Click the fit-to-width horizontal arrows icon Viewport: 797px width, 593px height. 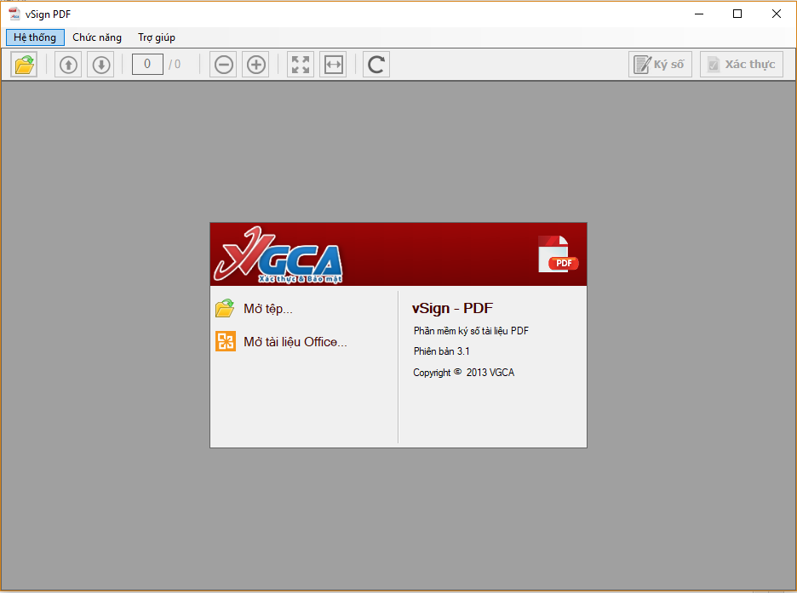tap(333, 65)
